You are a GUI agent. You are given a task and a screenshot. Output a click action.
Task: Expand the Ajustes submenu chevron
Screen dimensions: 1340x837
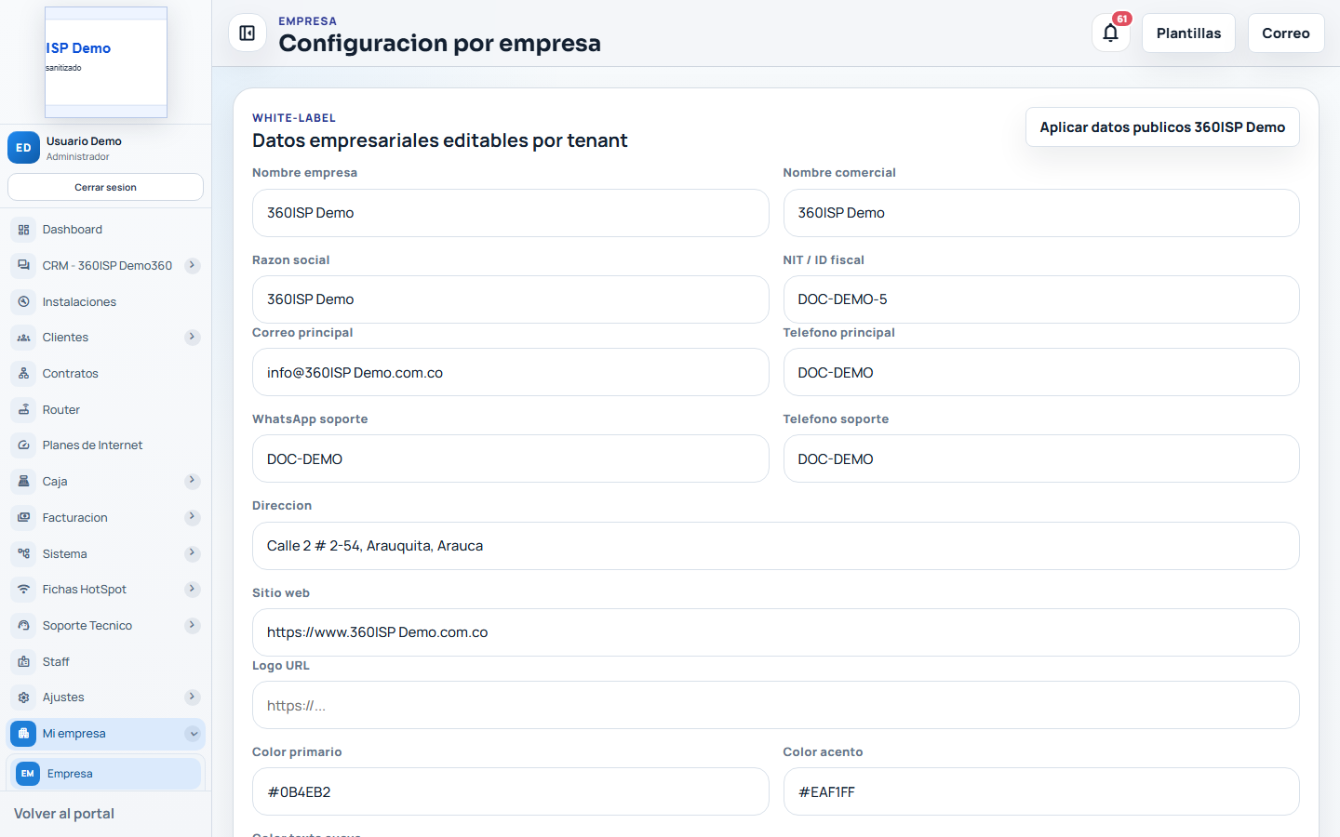tap(193, 697)
